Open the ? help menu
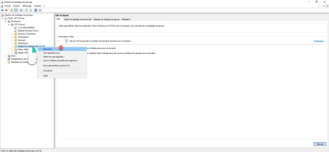The width and height of the screenshot is (329, 152). [44, 6]
